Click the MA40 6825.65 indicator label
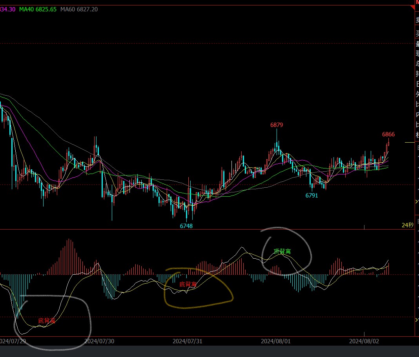The image size is (419, 357). coord(38,9)
